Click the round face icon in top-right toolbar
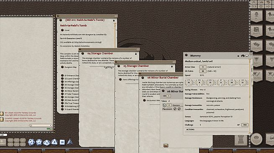 [261, 6]
